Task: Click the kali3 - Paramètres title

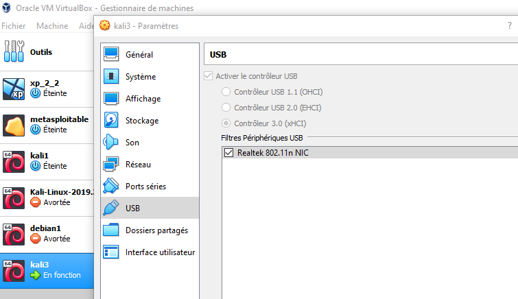Action: click(146, 26)
